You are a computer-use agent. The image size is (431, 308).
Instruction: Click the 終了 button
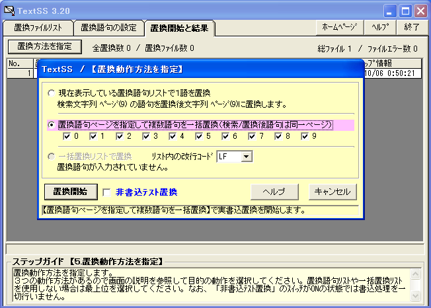pyautogui.click(x=412, y=27)
